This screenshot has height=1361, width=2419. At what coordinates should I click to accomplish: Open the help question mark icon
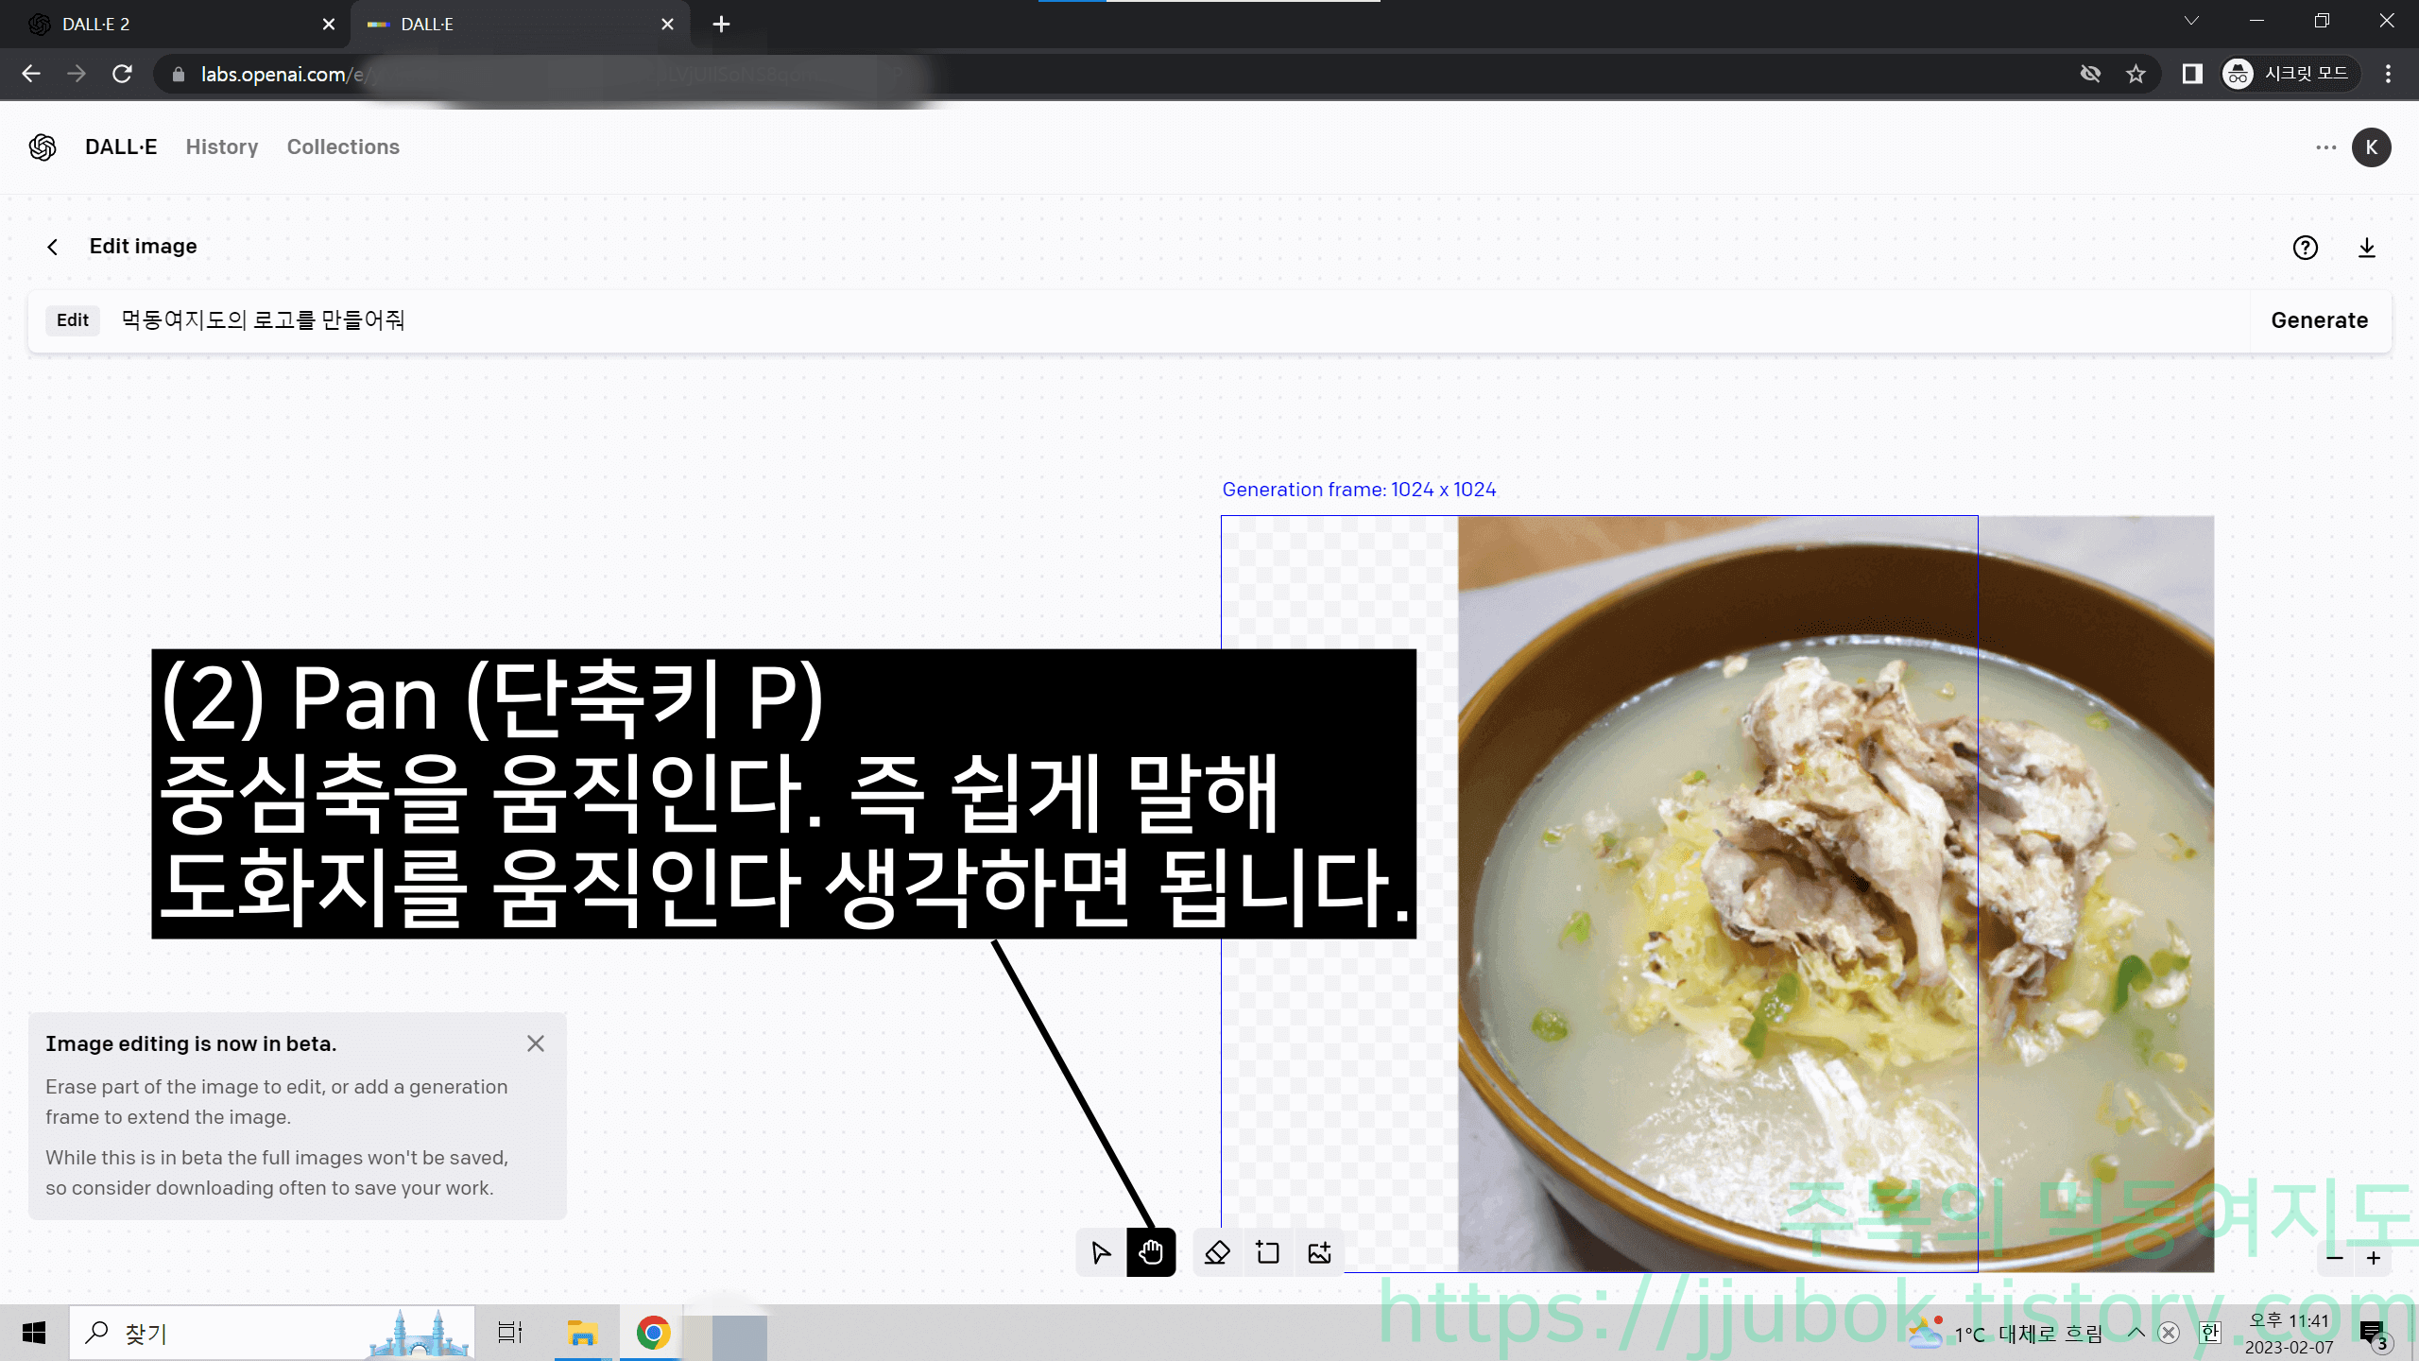[x=2306, y=248]
